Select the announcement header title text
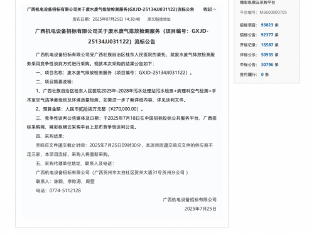 click(x=111, y=9)
